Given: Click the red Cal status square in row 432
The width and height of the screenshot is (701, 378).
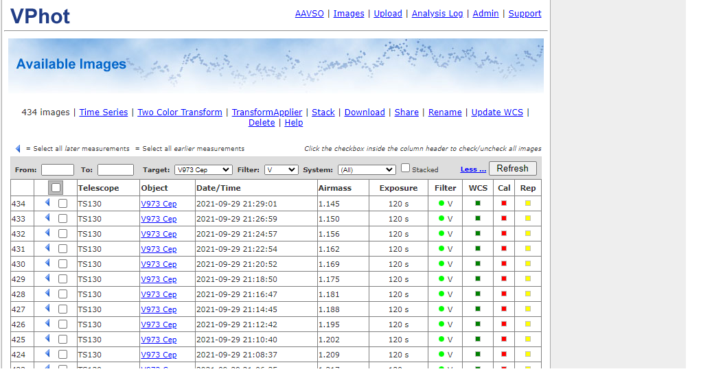Looking at the screenshot, I should click(504, 233).
